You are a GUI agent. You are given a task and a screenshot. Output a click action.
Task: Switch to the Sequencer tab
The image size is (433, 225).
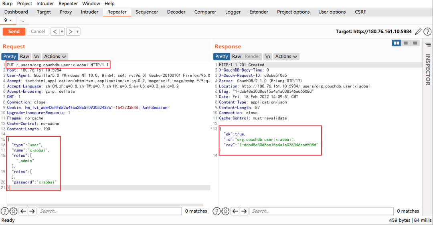(x=147, y=12)
